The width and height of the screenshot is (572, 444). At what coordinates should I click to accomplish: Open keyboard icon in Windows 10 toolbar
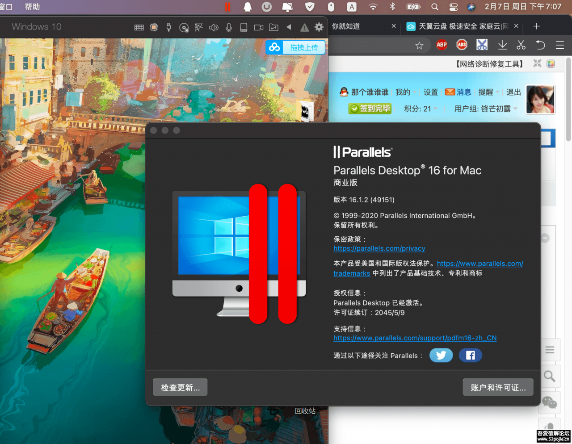coord(139,27)
